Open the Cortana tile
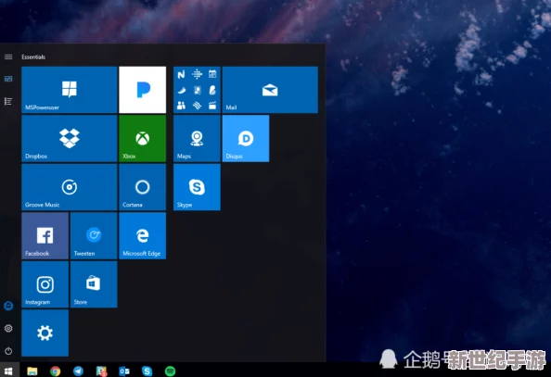 pyautogui.click(x=142, y=187)
